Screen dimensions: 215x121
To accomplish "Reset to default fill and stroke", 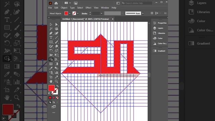I will (x=49, y=93).
